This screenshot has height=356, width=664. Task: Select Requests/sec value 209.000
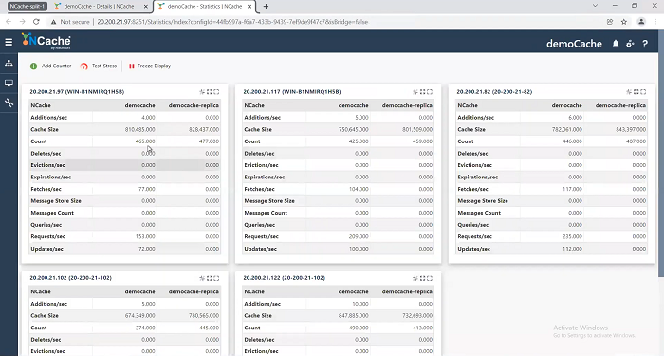pos(359,236)
